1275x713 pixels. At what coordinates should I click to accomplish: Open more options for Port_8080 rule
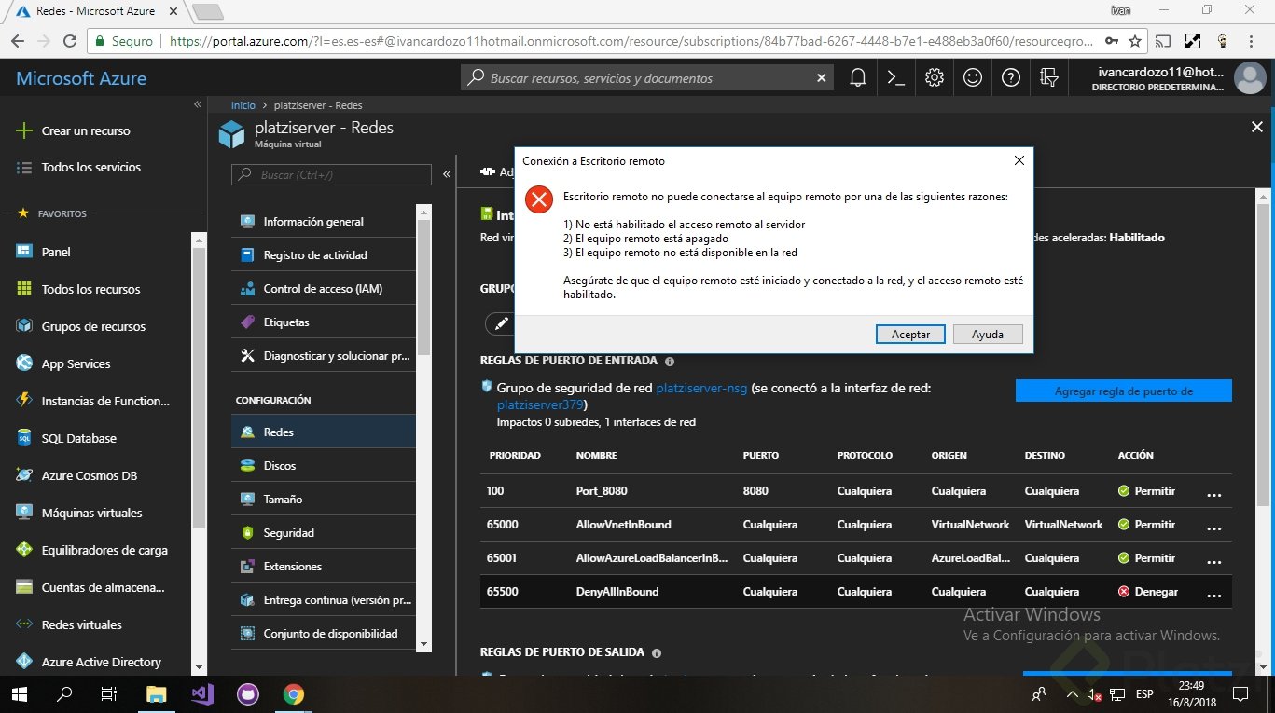pyautogui.click(x=1213, y=494)
